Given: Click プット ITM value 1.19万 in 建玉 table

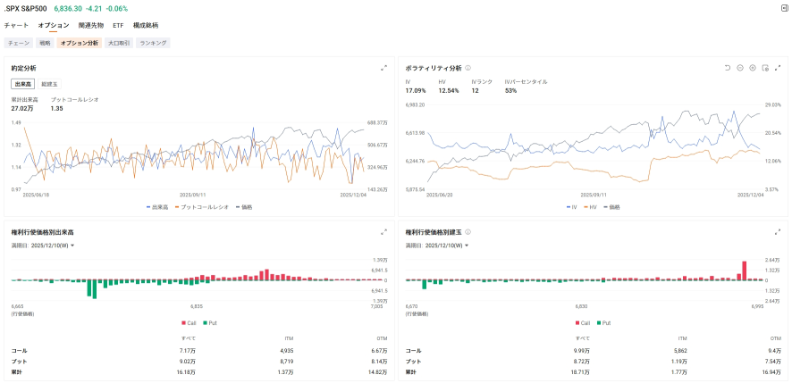Looking at the screenshot, I should pos(679,362).
